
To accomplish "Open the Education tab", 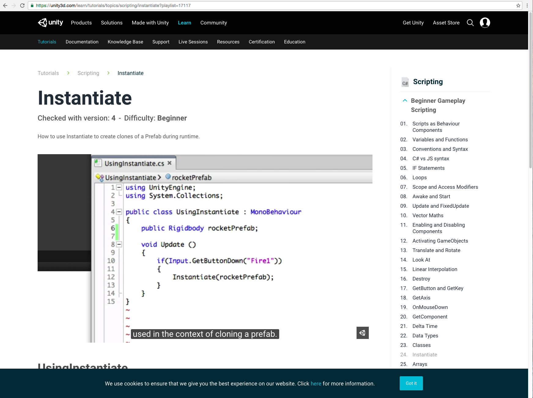I will [x=295, y=42].
